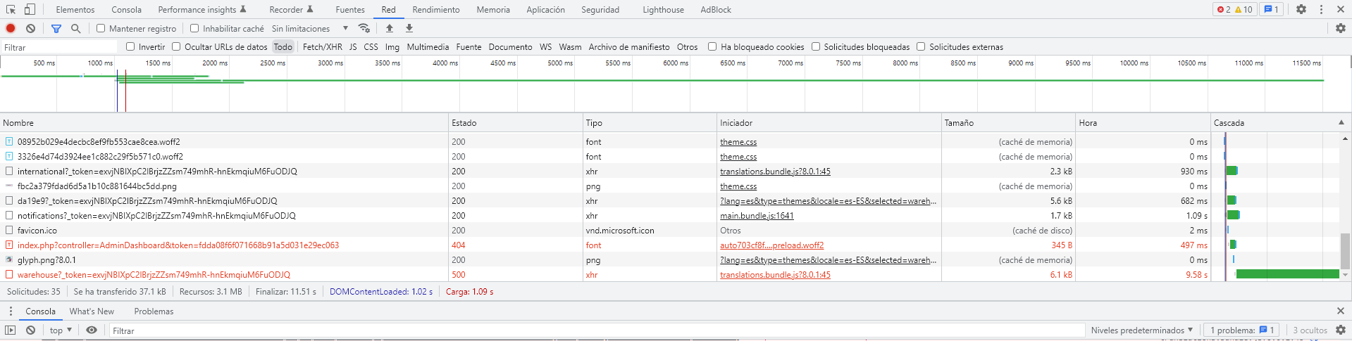Open network conditions wifi icon
The height and width of the screenshot is (341, 1352).
tap(364, 28)
